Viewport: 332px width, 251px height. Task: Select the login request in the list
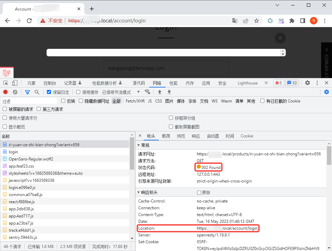[x=13, y=152]
